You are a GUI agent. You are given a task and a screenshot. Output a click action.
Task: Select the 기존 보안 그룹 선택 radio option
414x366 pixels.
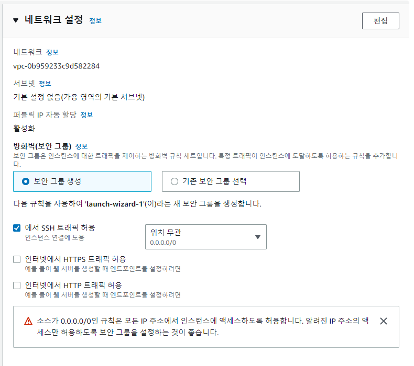[231, 181]
